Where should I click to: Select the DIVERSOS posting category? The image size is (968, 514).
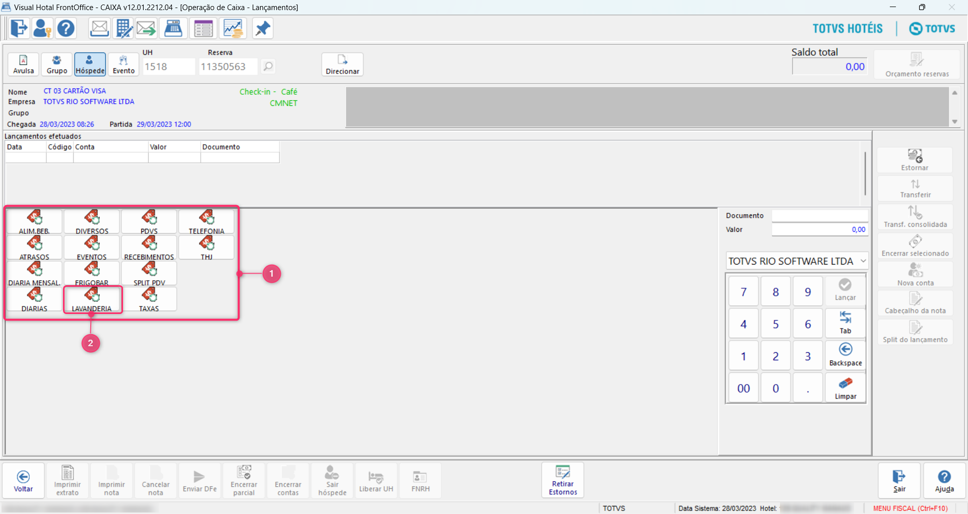92,222
